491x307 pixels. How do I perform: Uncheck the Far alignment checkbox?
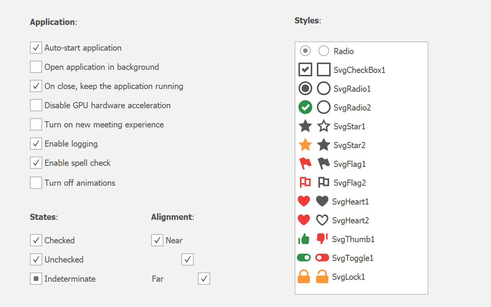click(204, 279)
